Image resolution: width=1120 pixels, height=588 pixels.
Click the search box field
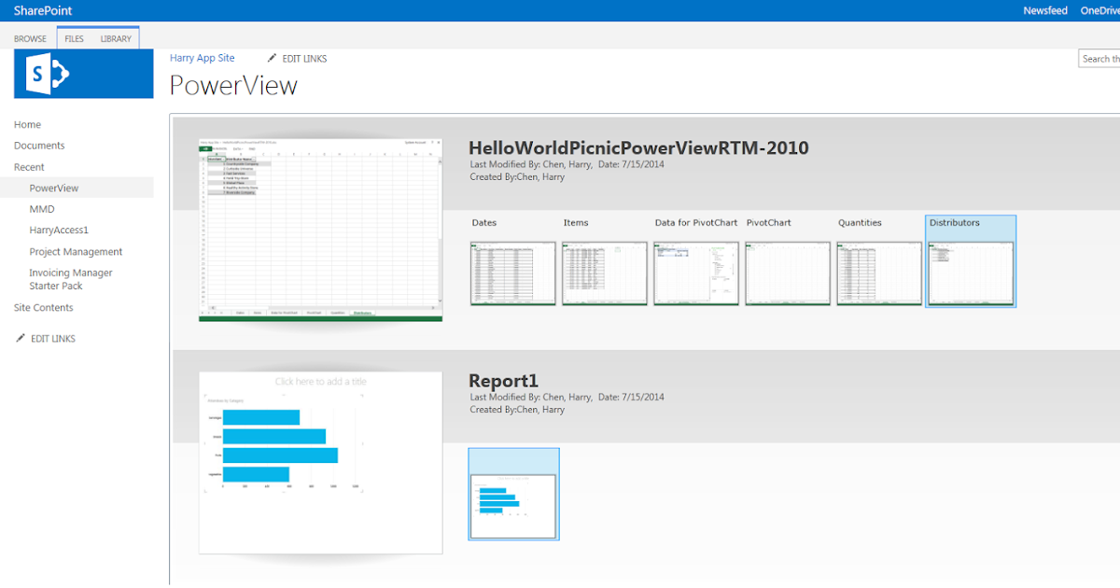[x=1099, y=59]
